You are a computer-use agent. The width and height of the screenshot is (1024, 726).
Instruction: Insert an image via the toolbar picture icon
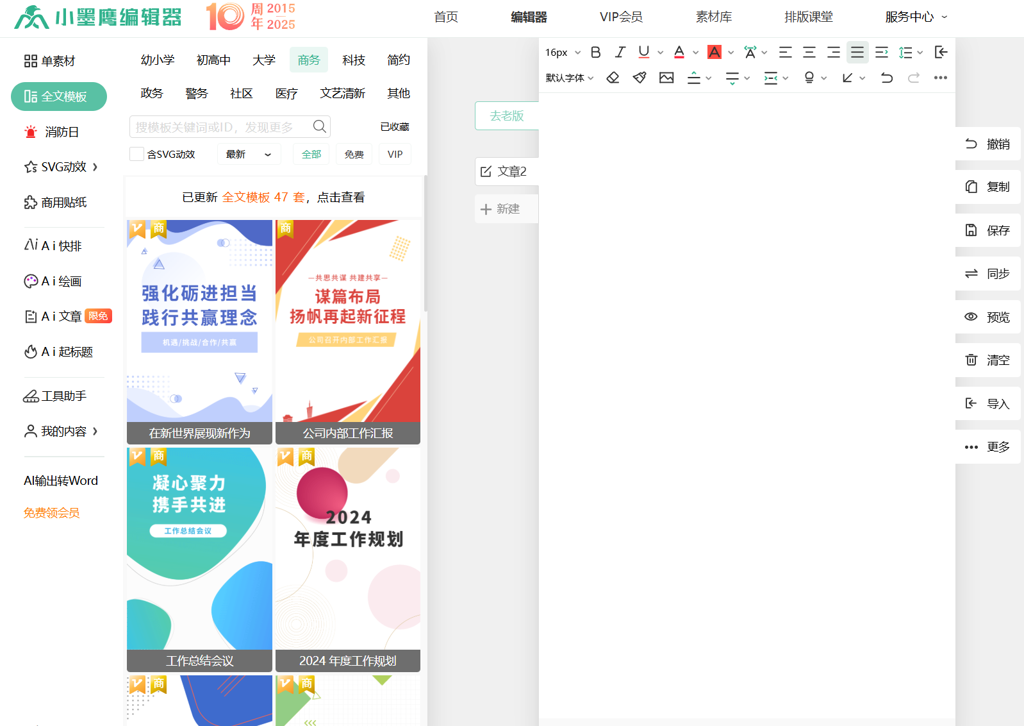click(x=666, y=78)
